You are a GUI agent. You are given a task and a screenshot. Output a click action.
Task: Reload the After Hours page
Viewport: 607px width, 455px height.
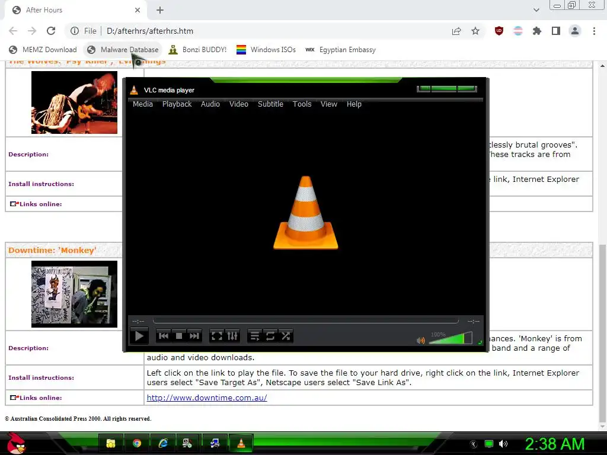click(51, 31)
